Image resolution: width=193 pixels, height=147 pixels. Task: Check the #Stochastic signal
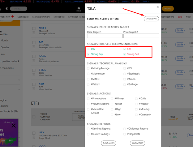point(125,74)
